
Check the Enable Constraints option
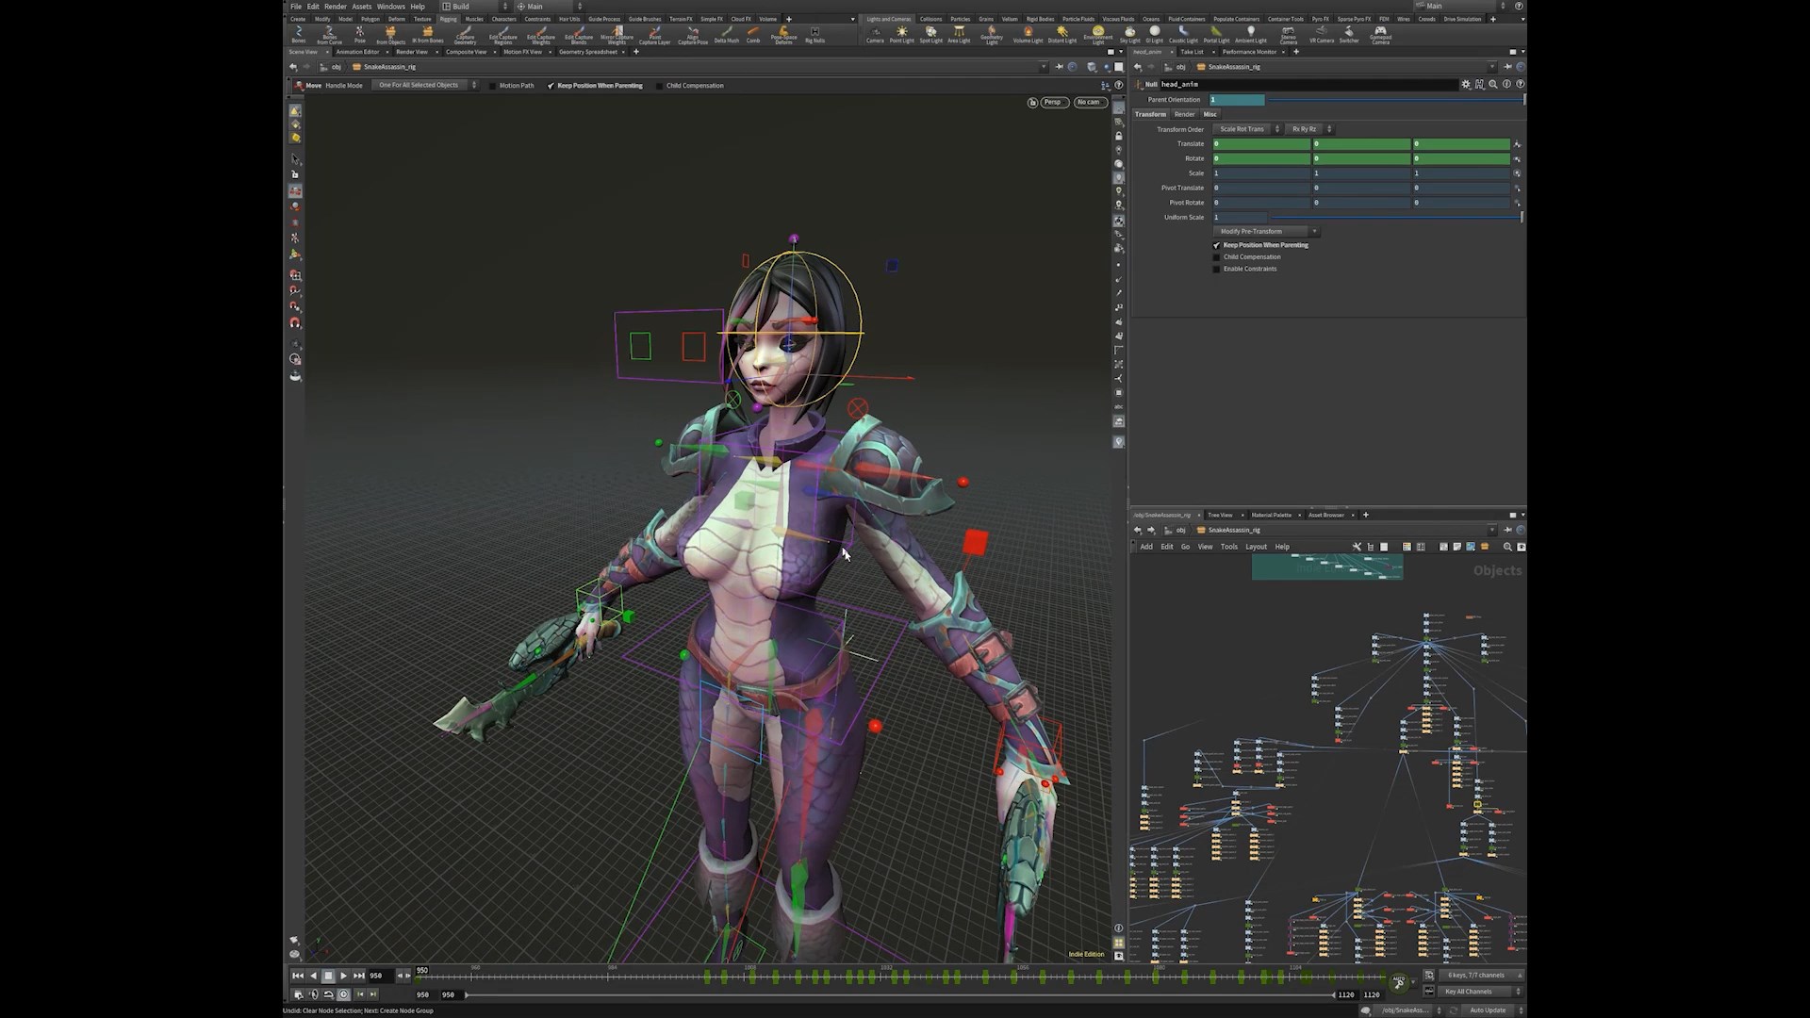(x=1216, y=270)
